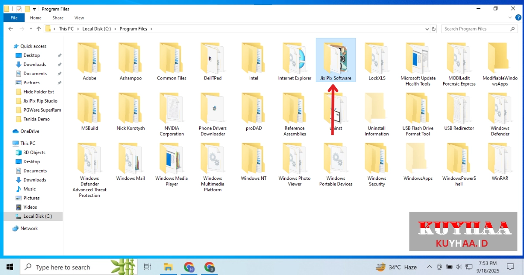Screen dimensions: 524x275
Task: Select the proDAD folder
Action: [x=254, y=111]
